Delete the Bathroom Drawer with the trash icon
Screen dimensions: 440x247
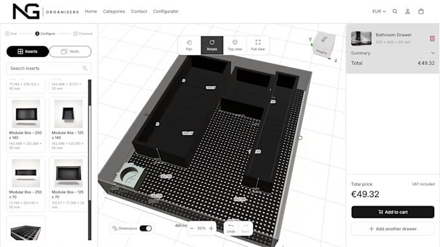click(432, 38)
